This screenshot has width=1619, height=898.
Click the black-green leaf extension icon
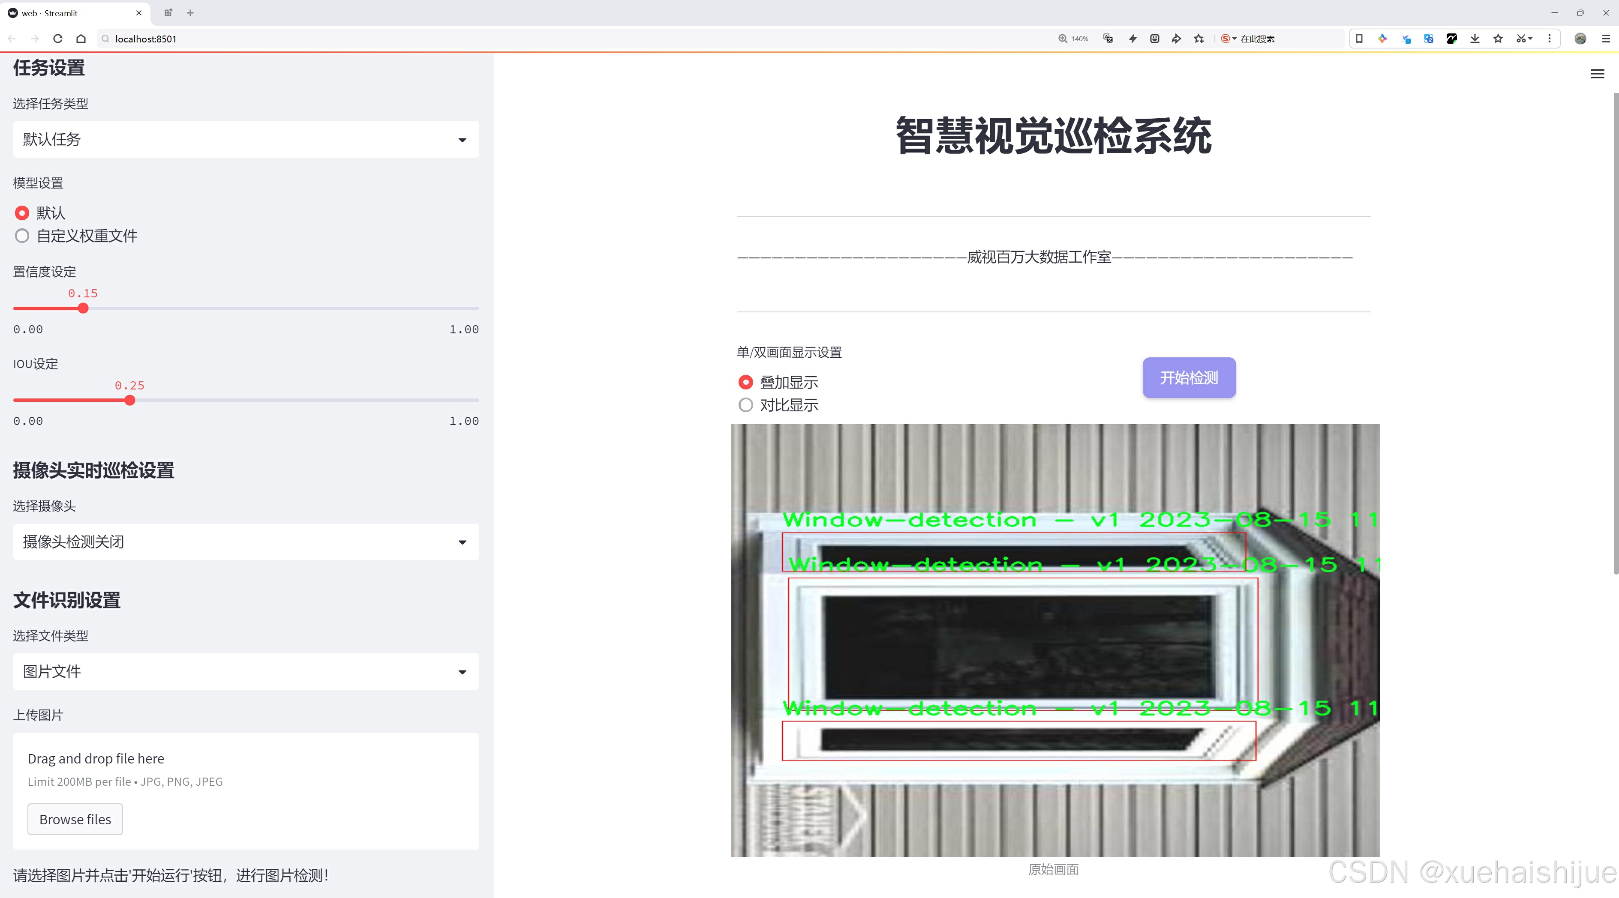(1452, 38)
